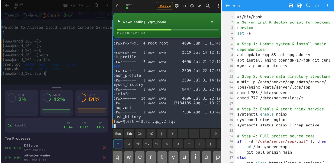The width and height of the screenshot is (334, 163).
Task: Toggle the Ctrl modifier key
Action: pos(140,134)
